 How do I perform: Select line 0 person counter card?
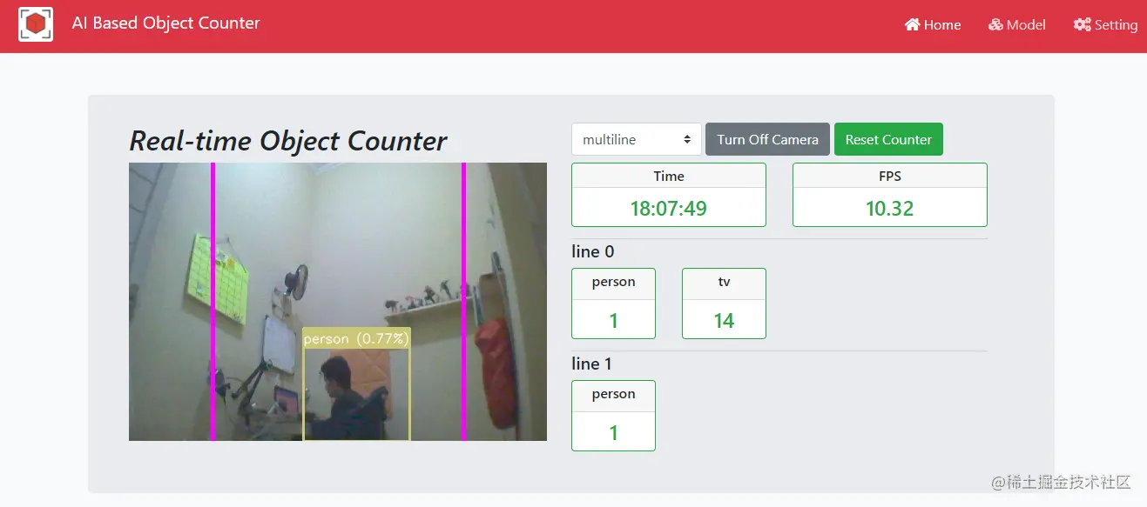[613, 304]
